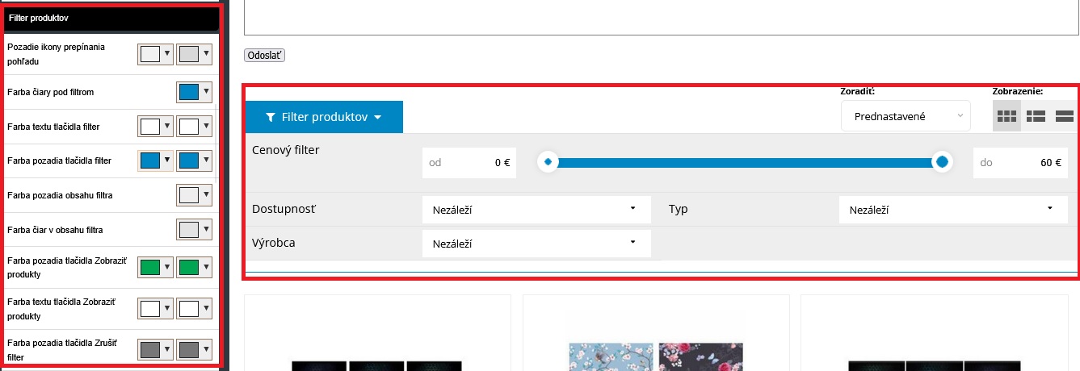Click the 'Typ' label

pos(679,209)
